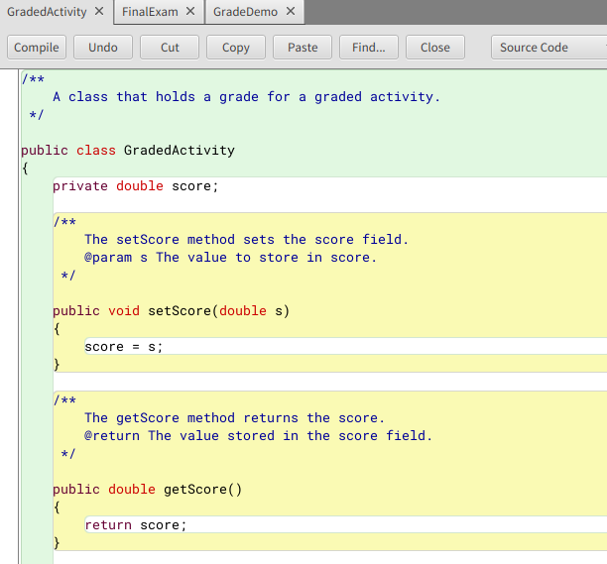Click the 'public void setScore(double s)' line

(172, 310)
